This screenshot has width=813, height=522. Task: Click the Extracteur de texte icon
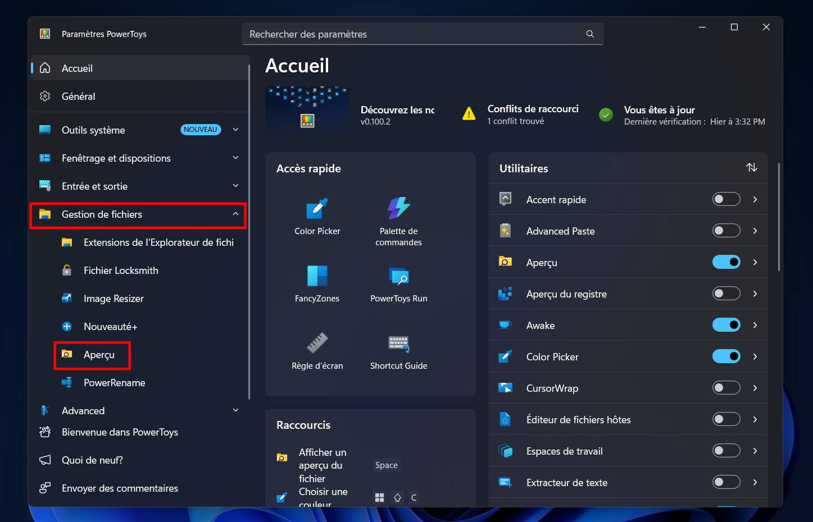505,482
